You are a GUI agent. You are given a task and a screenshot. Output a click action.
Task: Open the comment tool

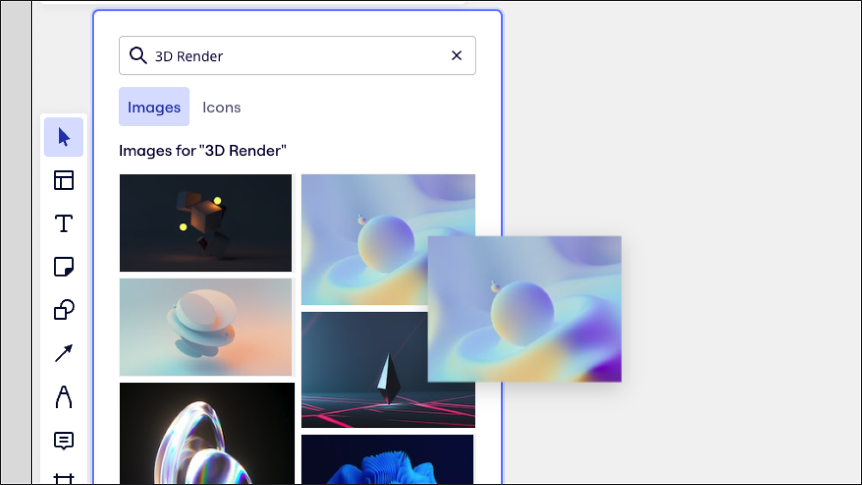(x=64, y=441)
